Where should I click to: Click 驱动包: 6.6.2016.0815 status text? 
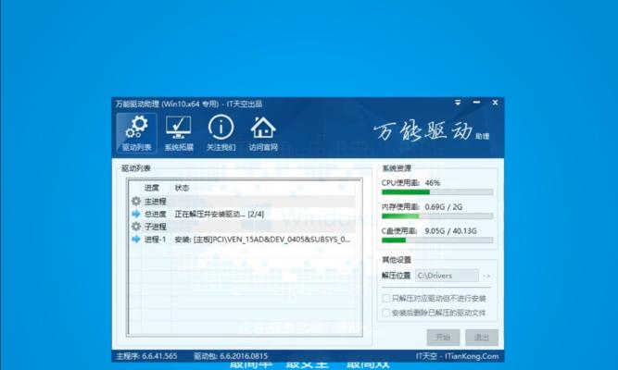(x=231, y=356)
